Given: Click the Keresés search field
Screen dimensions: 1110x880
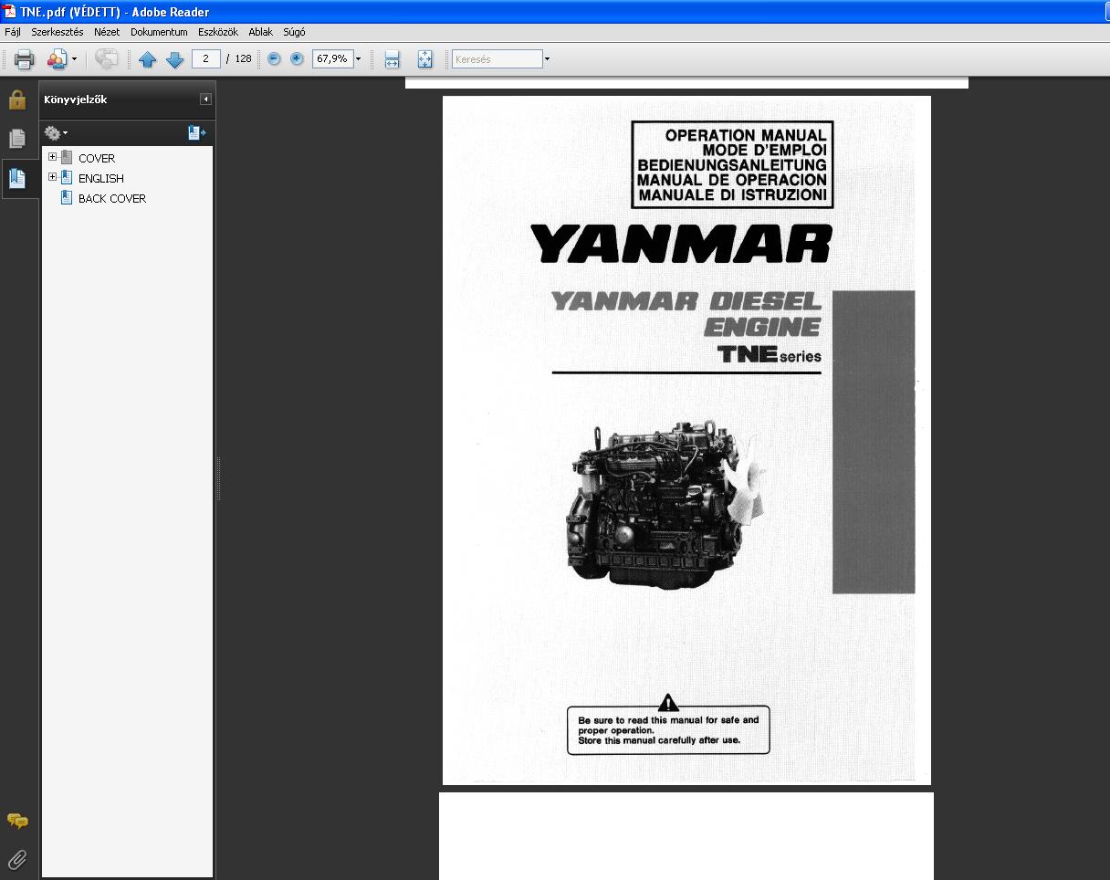Looking at the screenshot, I should point(497,58).
